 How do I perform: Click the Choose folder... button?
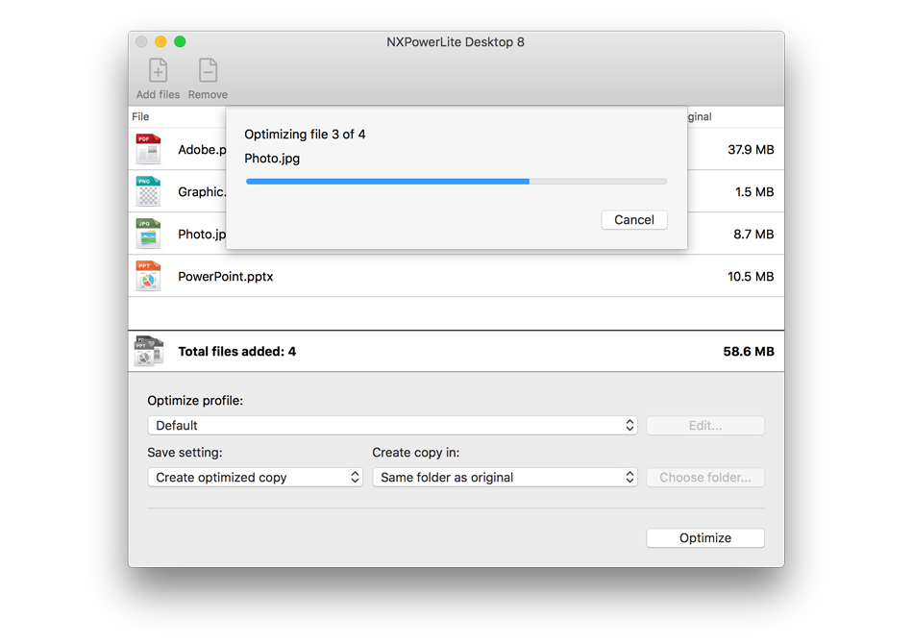click(x=705, y=478)
